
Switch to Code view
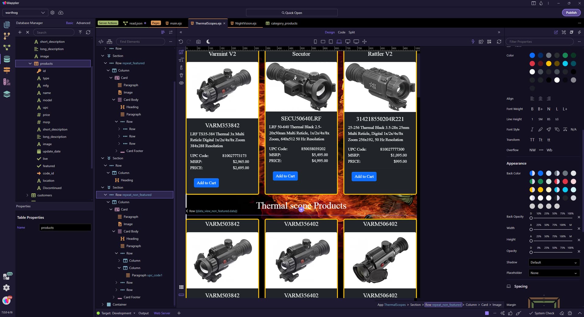(342, 32)
